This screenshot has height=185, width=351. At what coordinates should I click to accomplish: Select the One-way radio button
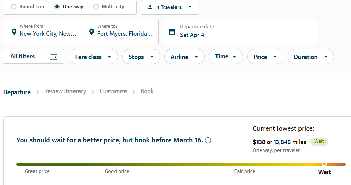click(57, 7)
